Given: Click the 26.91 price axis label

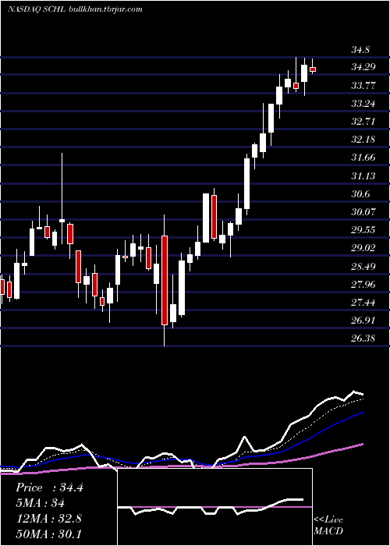Looking at the screenshot, I should pyautogui.click(x=363, y=321).
